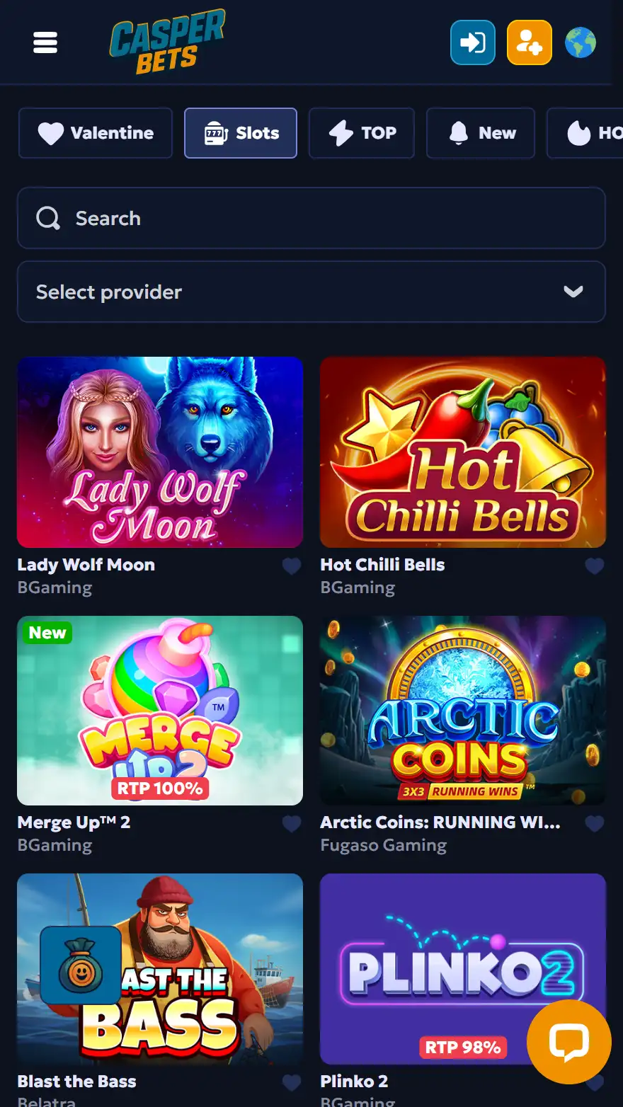Image resolution: width=623 pixels, height=1107 pixels.
Task: Select the TOP category tab
Action: [362, 133]
